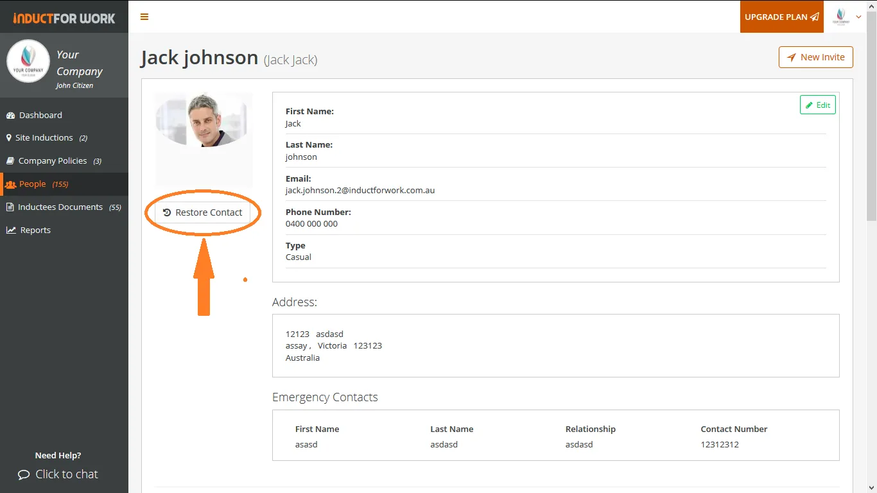The image size is (877, 493).
Task: Toggle the hamburger menu icon
Action: (x=144, y=17)
